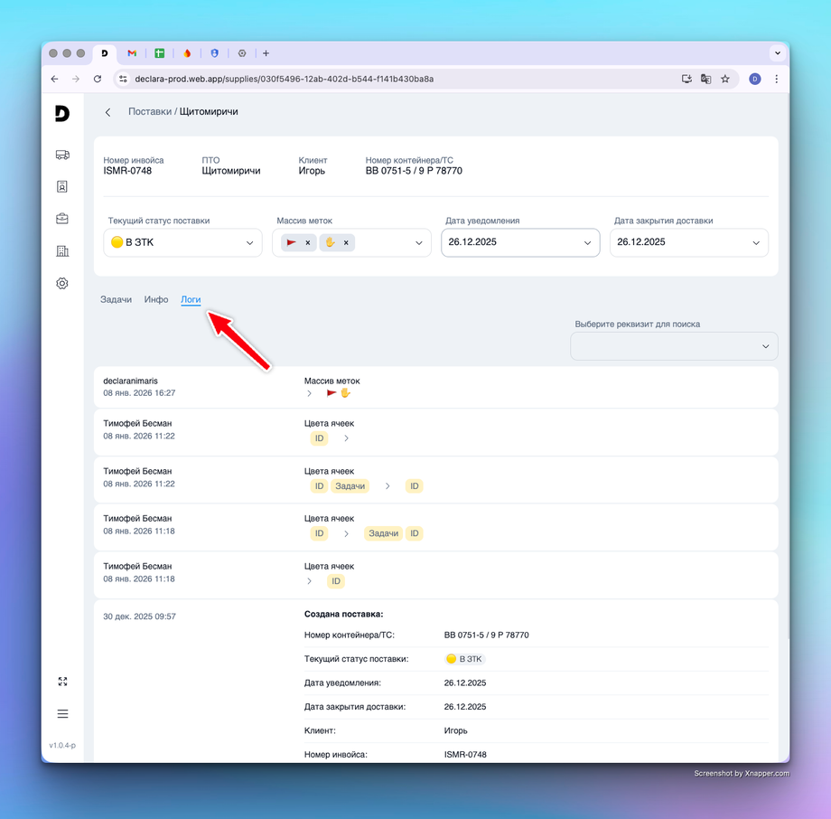This screenshot has width=831, height=819.
Task: Open the Задачи tab
Action: [x=116, y=300]
